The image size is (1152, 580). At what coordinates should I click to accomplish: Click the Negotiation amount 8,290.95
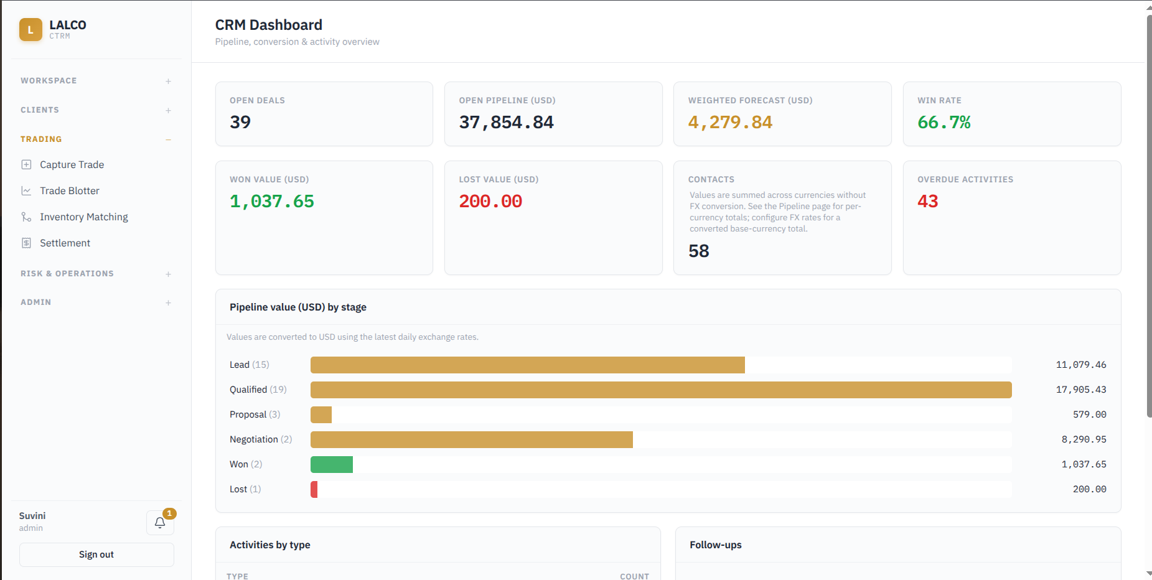pos(1084,439)
